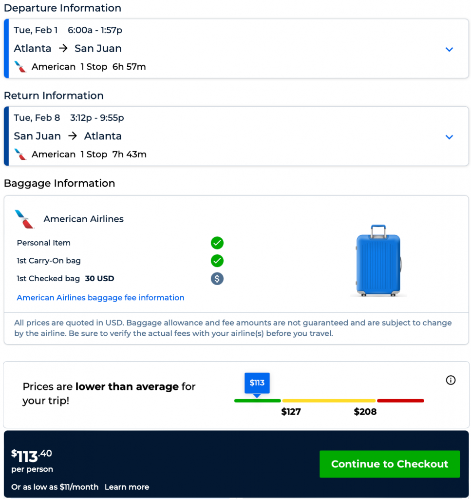Click the green checkmark beside 1st Carry-On bag
This screenshot has height=499, width=471.
point(217,261)
